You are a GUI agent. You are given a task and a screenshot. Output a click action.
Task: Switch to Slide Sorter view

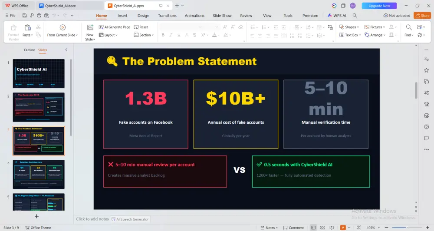322,228
